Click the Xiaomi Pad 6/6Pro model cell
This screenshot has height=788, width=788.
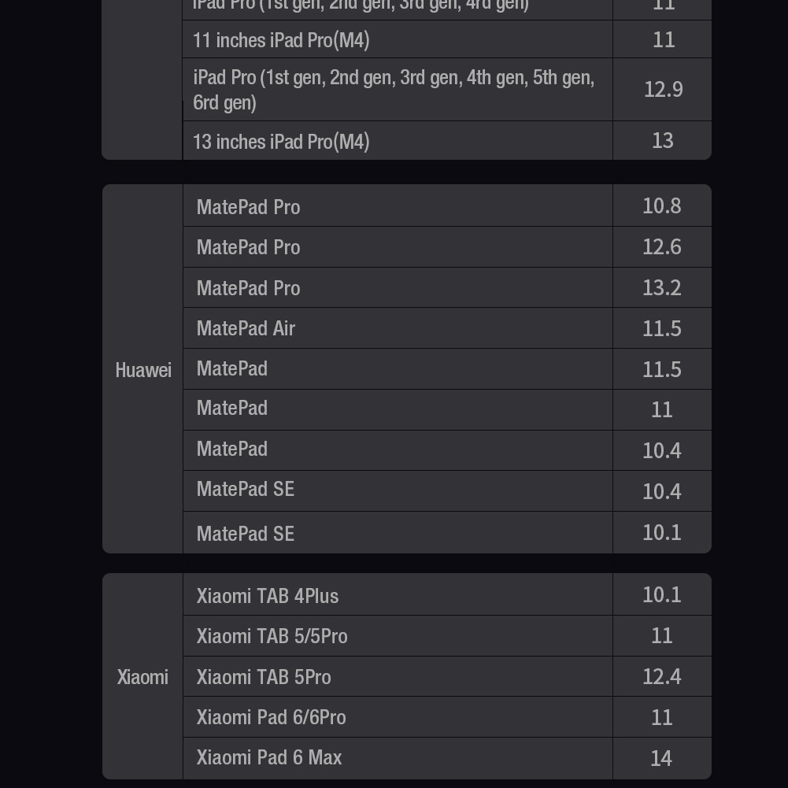[271, 717]
